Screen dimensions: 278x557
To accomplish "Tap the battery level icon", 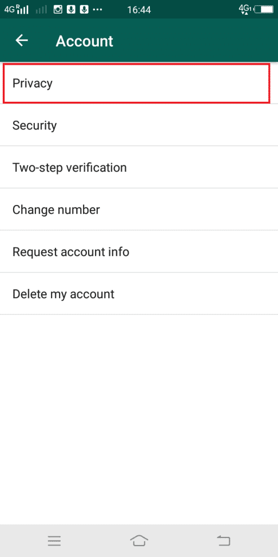I will (263, 10).
